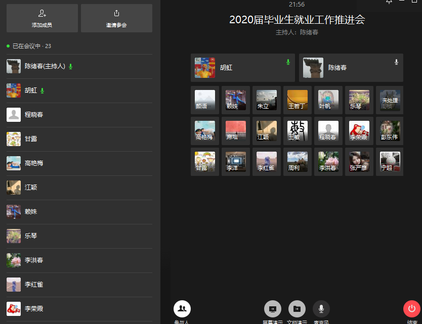422x324 pixels.
Task: Click 甘露's avatar in the member list
Action: 14,139
